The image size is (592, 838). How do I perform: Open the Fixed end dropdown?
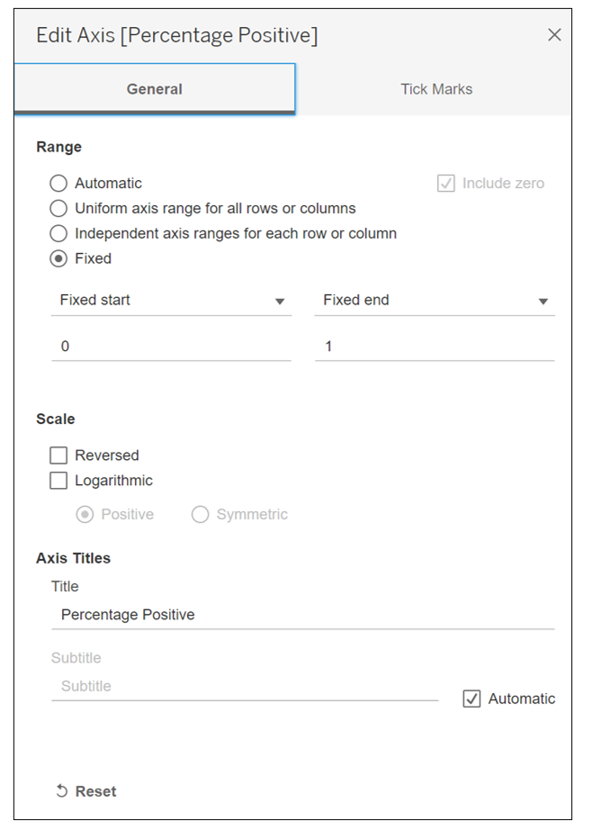coord(434,301)
